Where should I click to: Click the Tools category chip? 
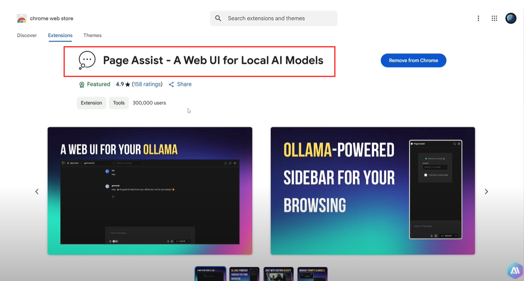(x=119, y=103)
